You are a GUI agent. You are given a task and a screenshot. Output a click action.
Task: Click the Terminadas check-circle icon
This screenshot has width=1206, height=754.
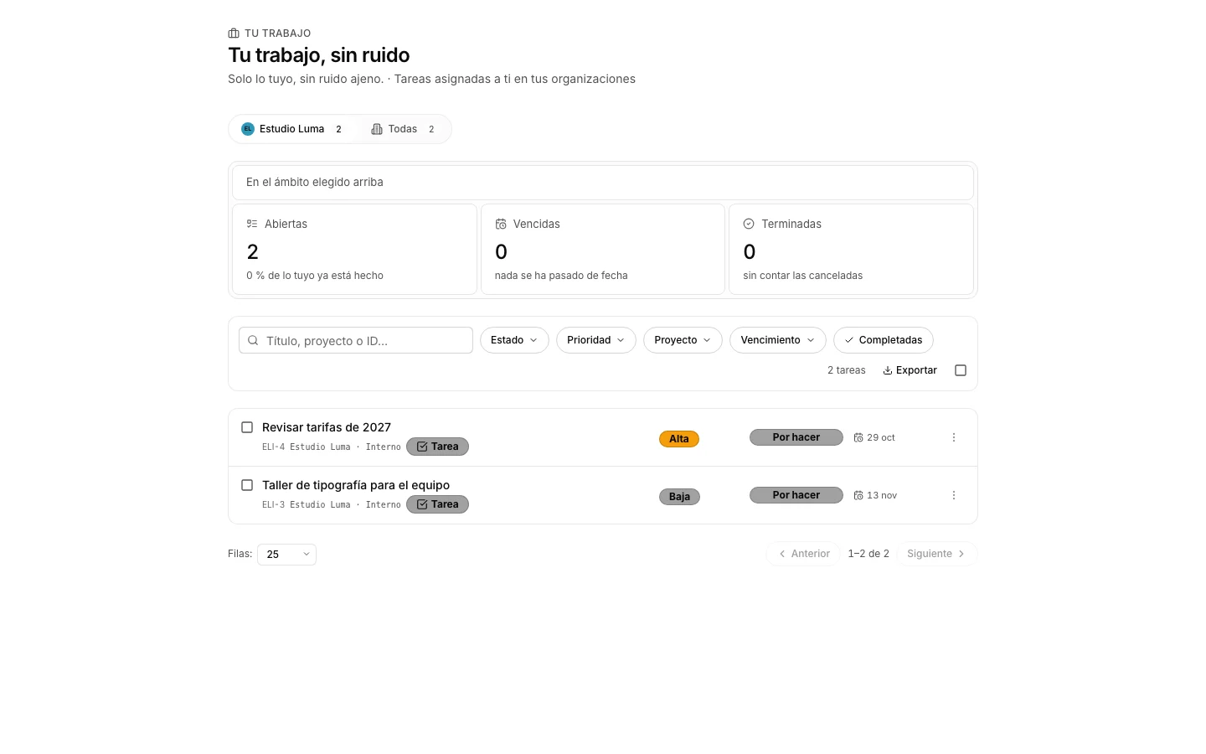pos(749,224)
